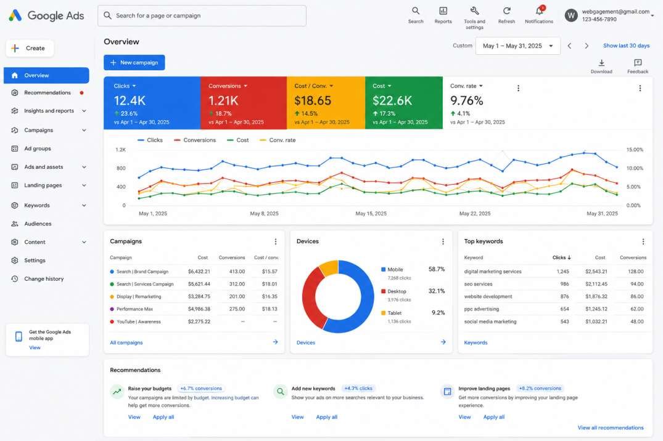Expand the Landing pages section
The height and width of the screenshot is (441, 663).
point(84,185)
